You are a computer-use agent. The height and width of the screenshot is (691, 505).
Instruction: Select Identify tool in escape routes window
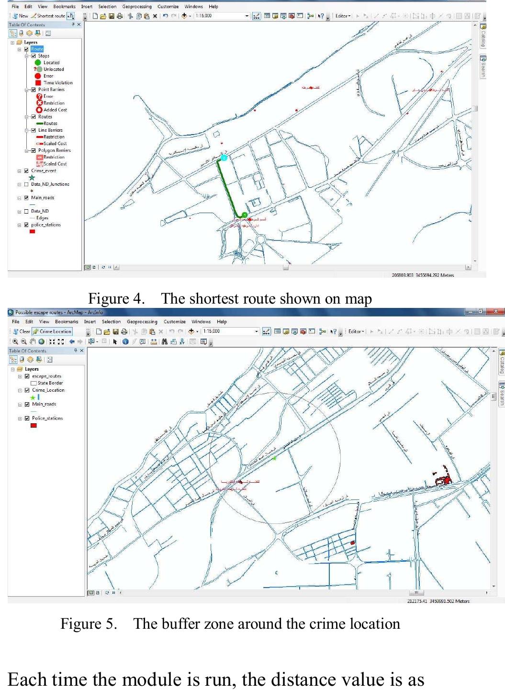[125, 341]
